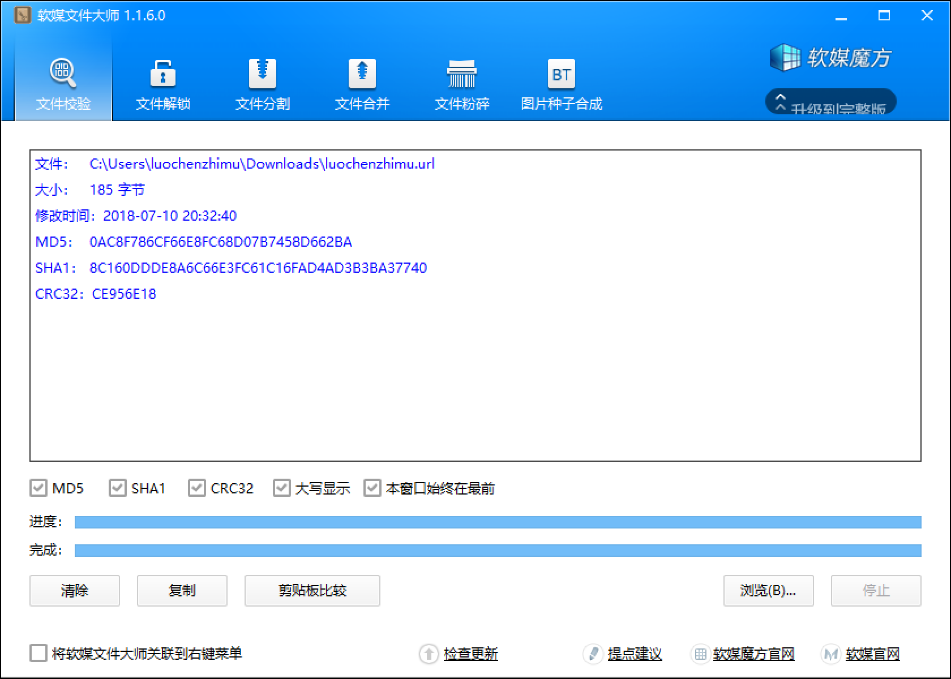This screenshot has width=951, height=679.
Task: Click the 软媒魔方 cube logo
Action: 785,58
